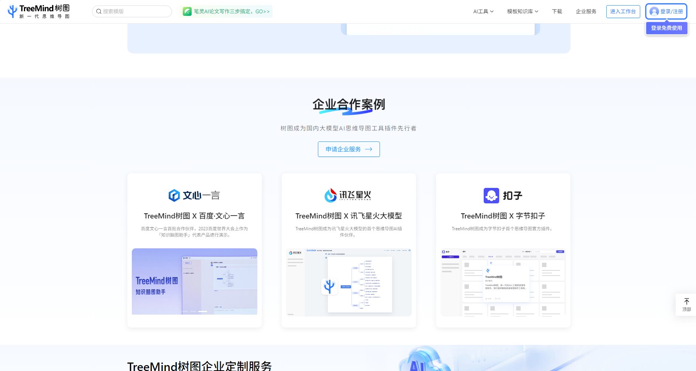Open the 知识脑图助手 preview thumbnail
Image resolution: width=696 pixels, height=371 pixels.
pos(194,281)
